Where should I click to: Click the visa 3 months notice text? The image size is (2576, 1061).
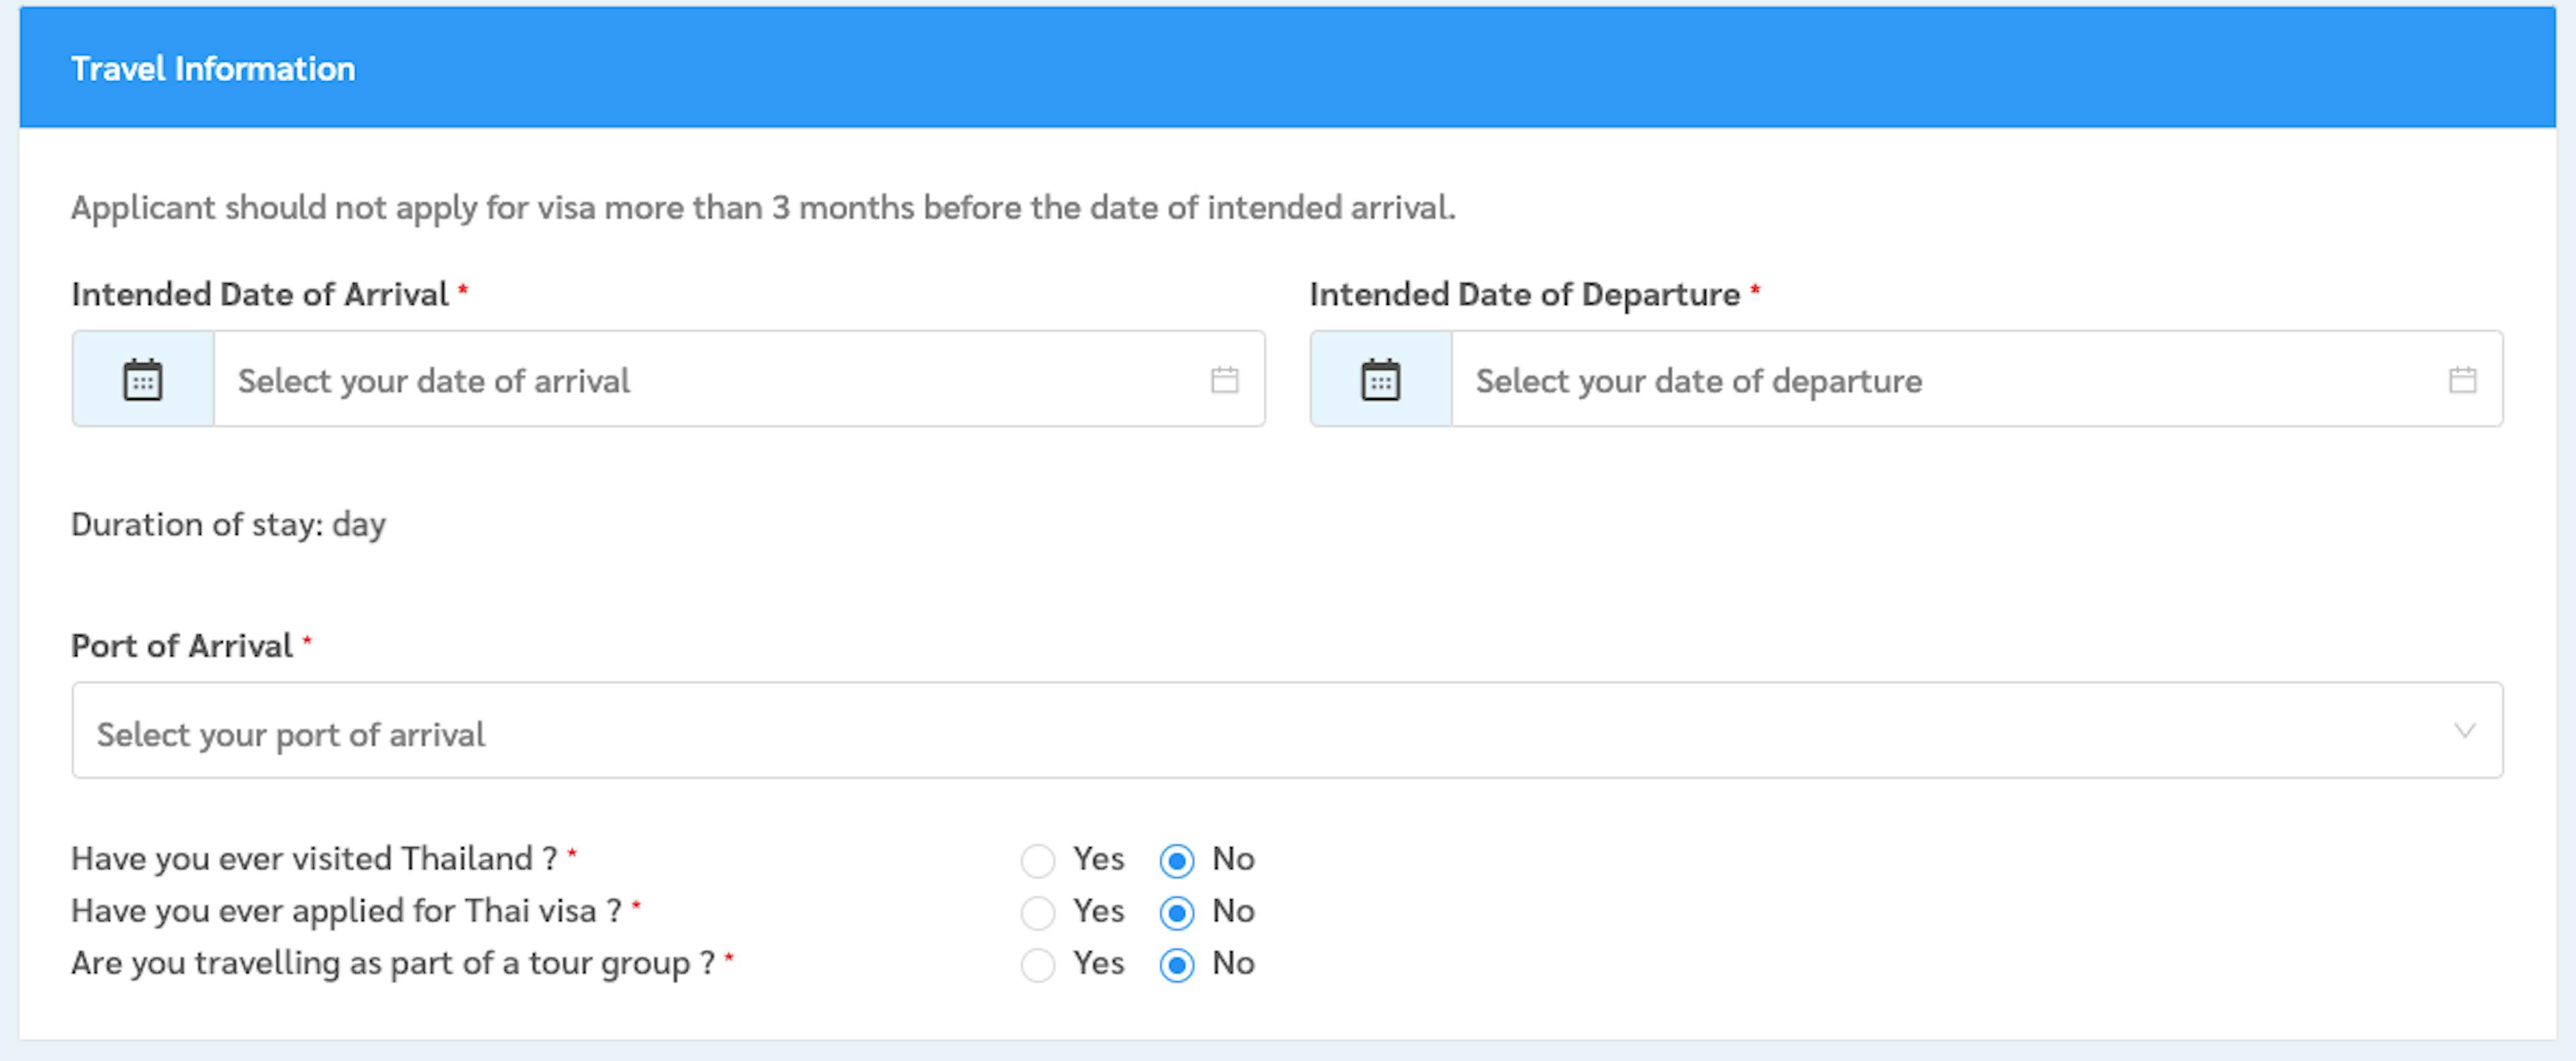tap(763, 208)
